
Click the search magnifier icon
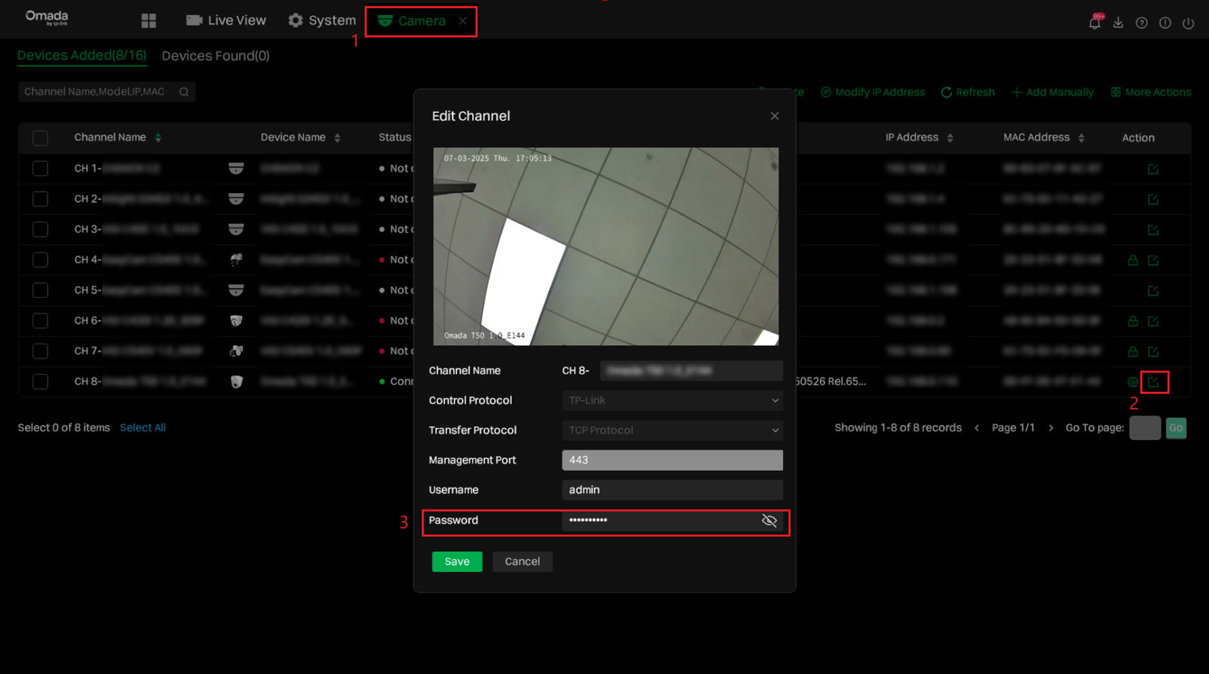tap(184, 92)
